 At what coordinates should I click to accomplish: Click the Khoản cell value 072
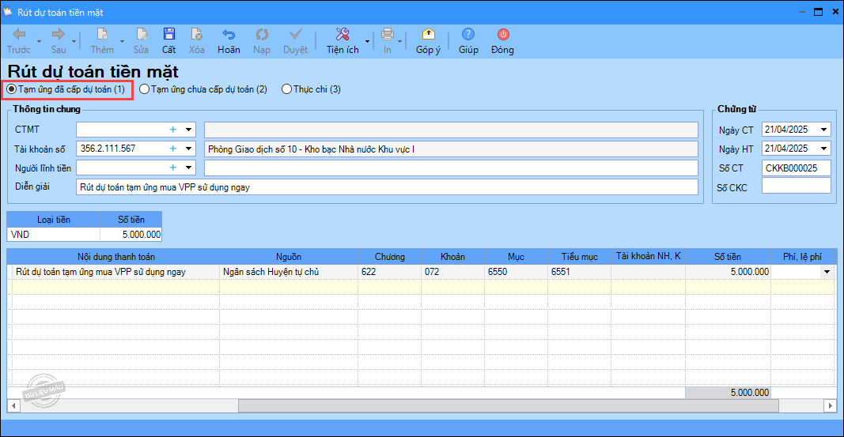tap(452, 272)
